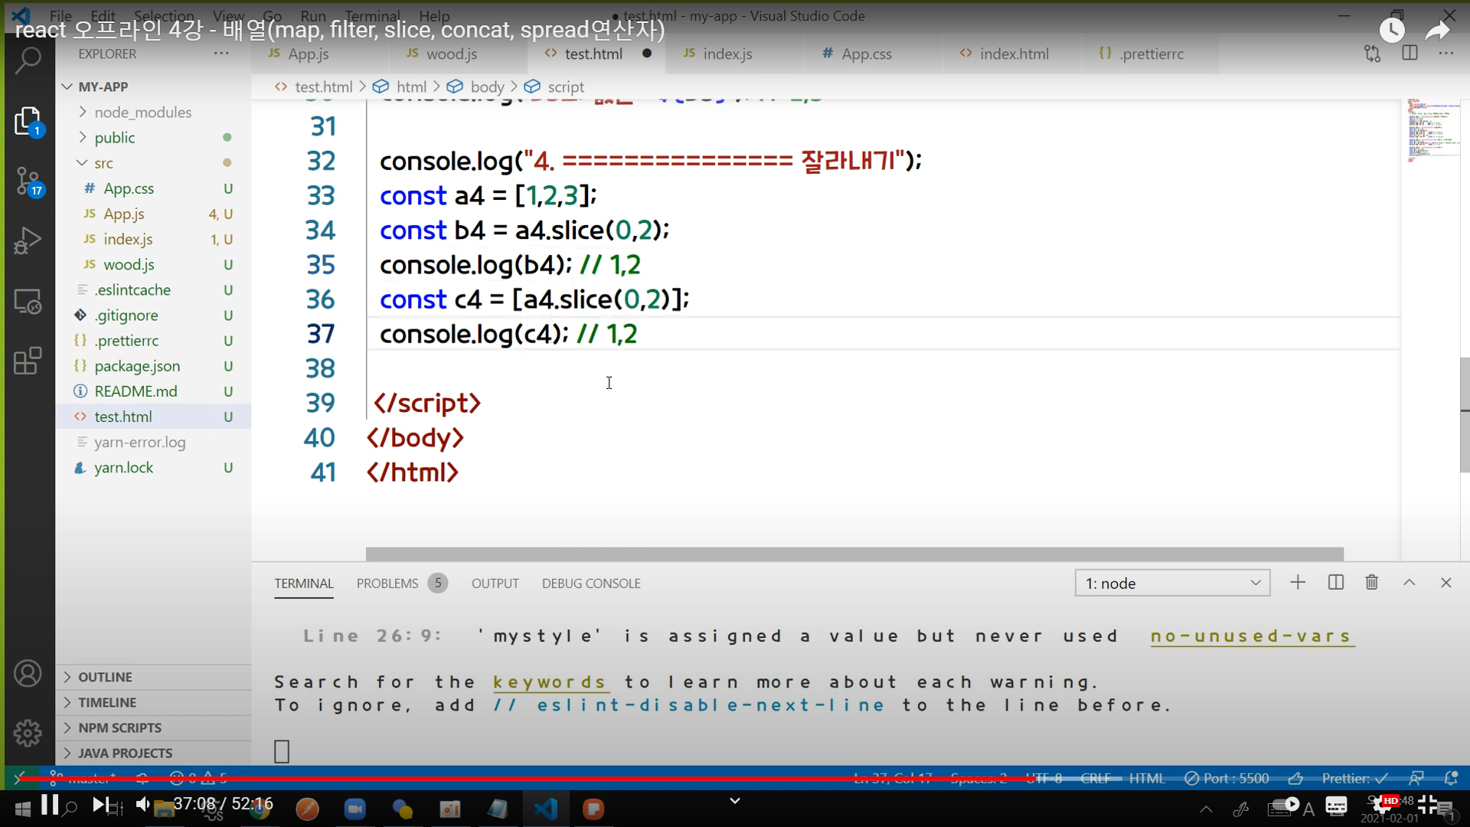Image resolution: width=1470 pixels, height=827 pixels.
Task: Maximize the terminal panel size
Action: 1409,583
